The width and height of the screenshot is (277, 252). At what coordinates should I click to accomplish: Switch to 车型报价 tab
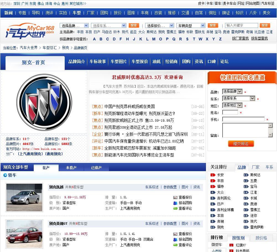[x=140, y=61]
